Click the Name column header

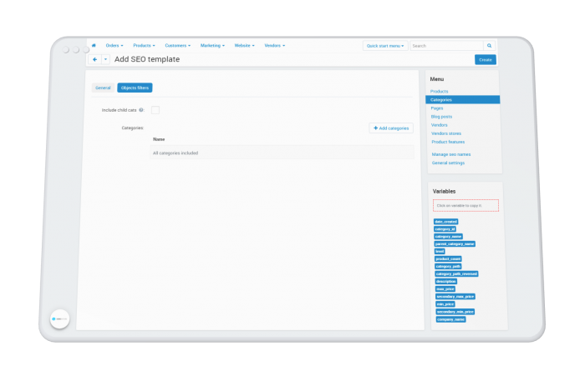click(x=159, y=139)
